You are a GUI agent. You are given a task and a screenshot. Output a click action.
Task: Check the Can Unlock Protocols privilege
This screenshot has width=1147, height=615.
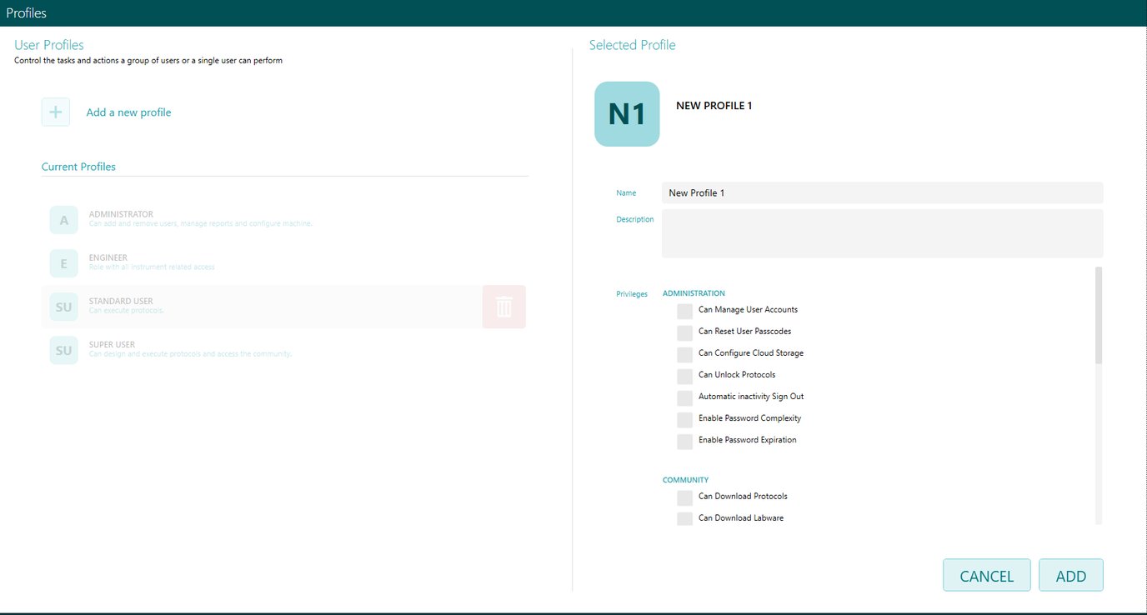tap(684, 376)
